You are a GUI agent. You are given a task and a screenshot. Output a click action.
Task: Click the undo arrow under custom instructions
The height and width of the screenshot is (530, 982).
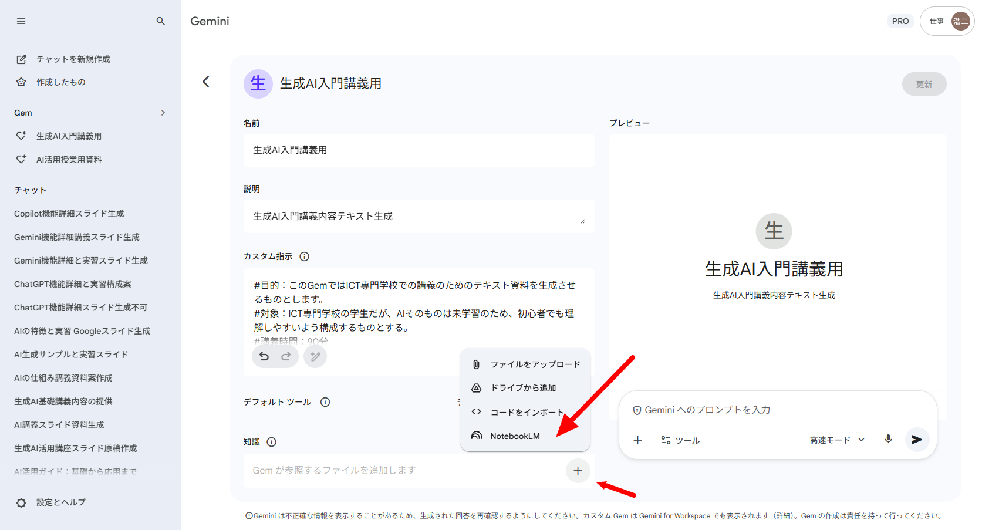264,356
